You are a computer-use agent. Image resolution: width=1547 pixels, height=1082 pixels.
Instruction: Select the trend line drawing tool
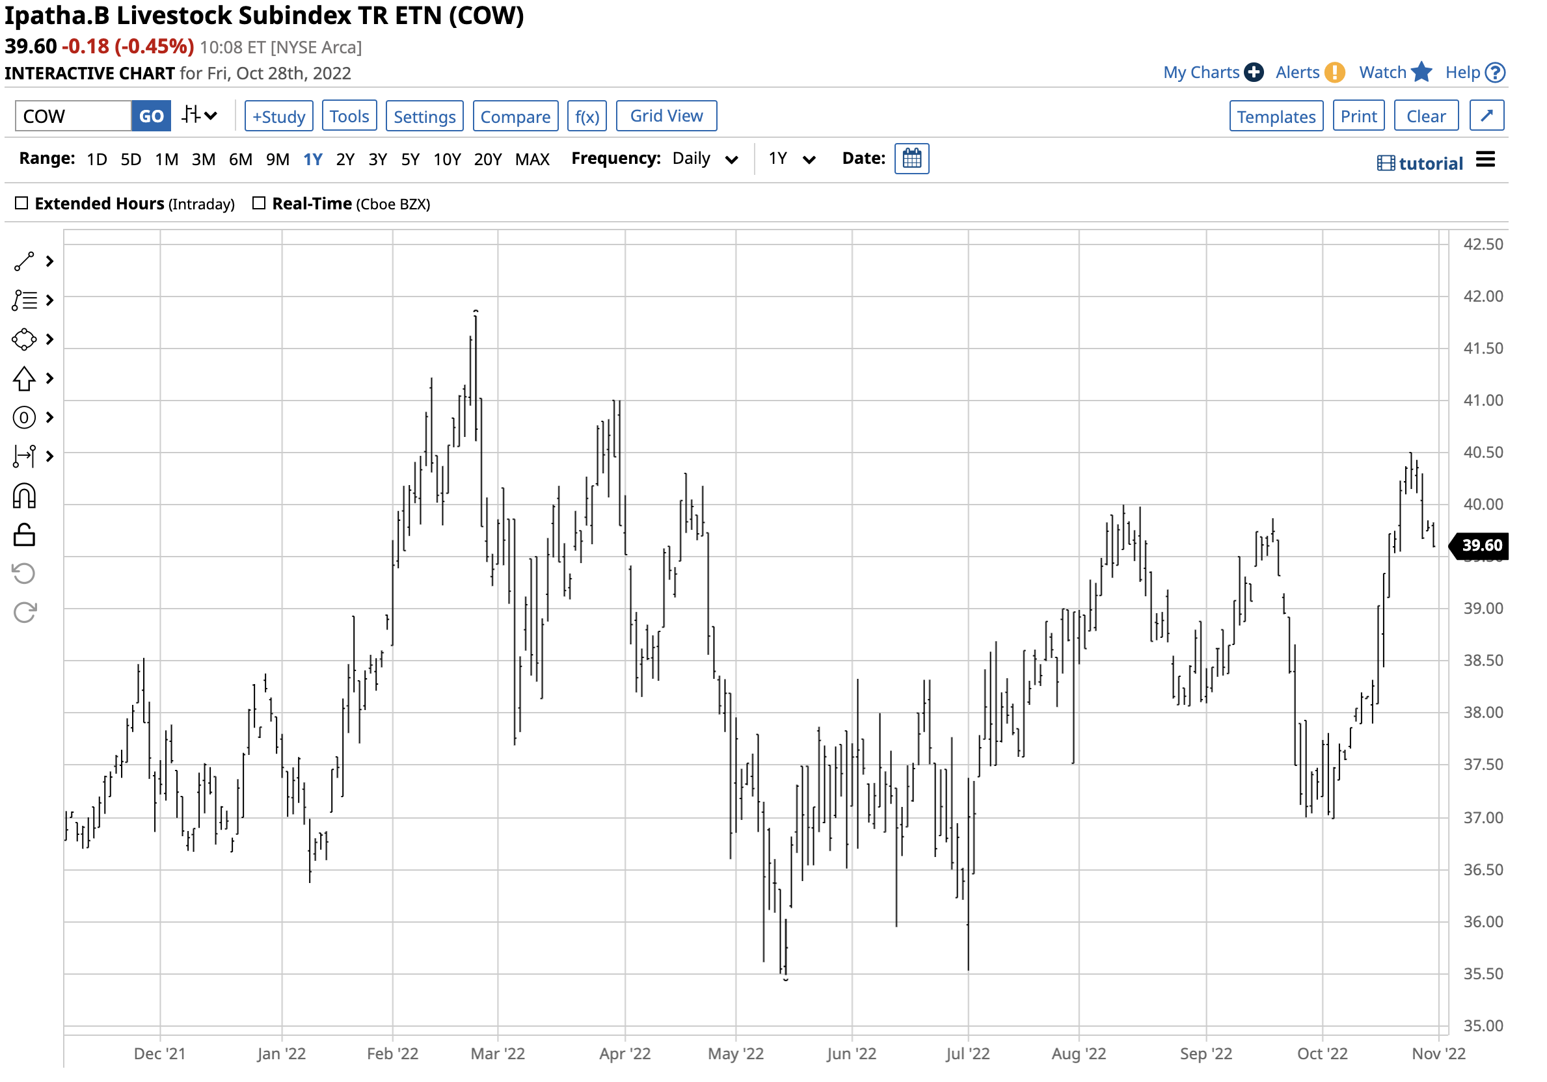pos(24,262)
